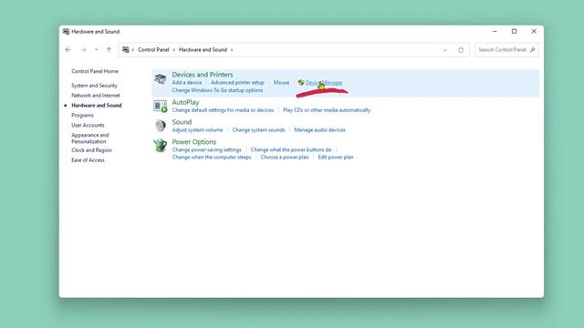584x328 pixels.
Task: Click the Sound speaker icon
Action: pos(161,126)
